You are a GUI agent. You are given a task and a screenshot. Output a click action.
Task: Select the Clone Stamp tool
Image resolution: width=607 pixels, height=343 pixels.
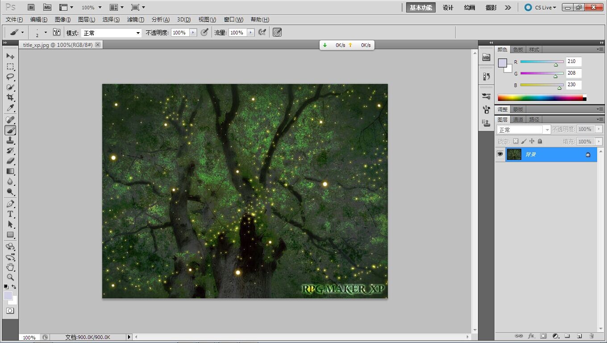10,140
